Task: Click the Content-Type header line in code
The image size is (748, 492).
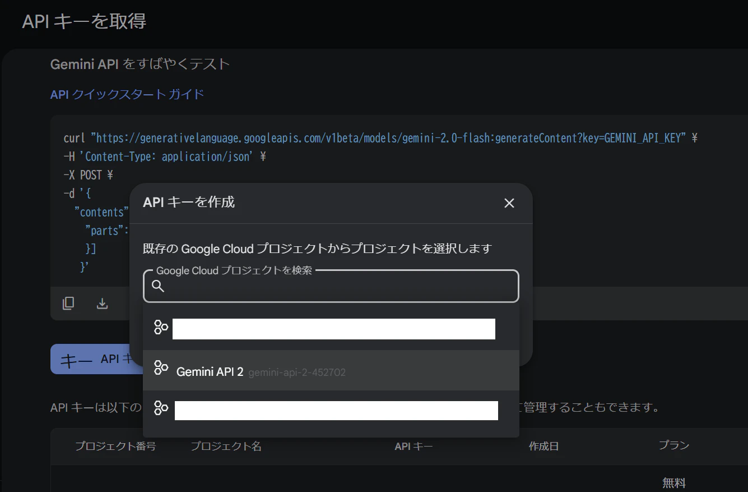Action: 165,157
